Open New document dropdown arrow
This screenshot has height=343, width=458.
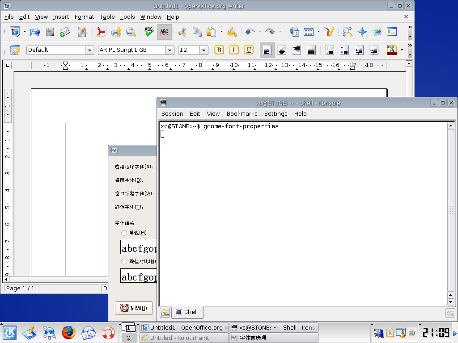pos(25,32)
